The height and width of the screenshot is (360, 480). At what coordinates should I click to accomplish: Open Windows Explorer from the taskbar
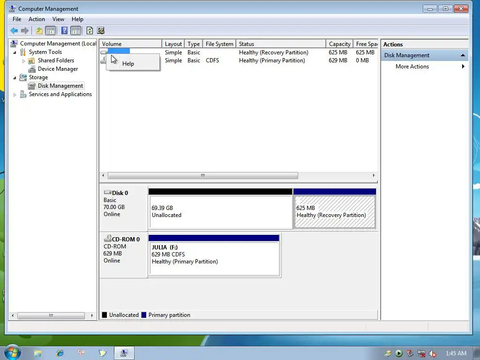[37, 353]
